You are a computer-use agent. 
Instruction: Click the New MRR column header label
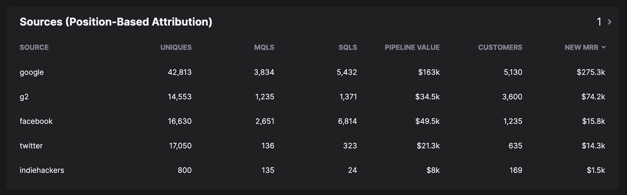point(581,47)
